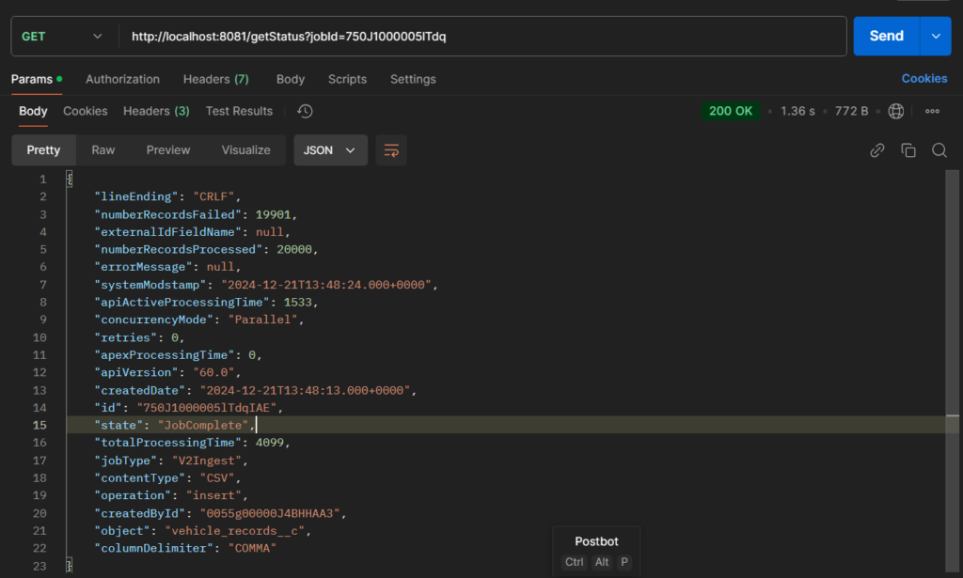The height and width of the screenshot is (578, 963).
Task: Copy the response body with copy icon
Action: (x=908, y=150)
